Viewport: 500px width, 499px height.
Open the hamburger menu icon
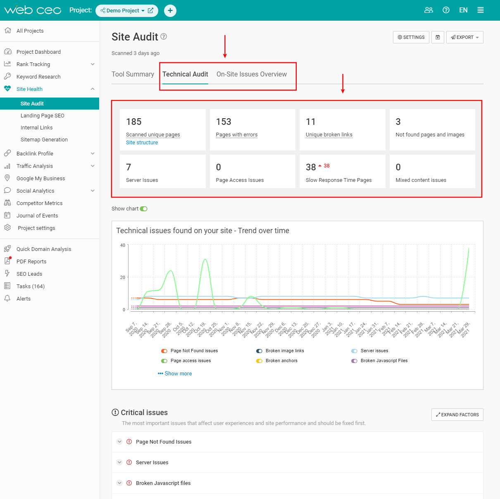(481, 10)
